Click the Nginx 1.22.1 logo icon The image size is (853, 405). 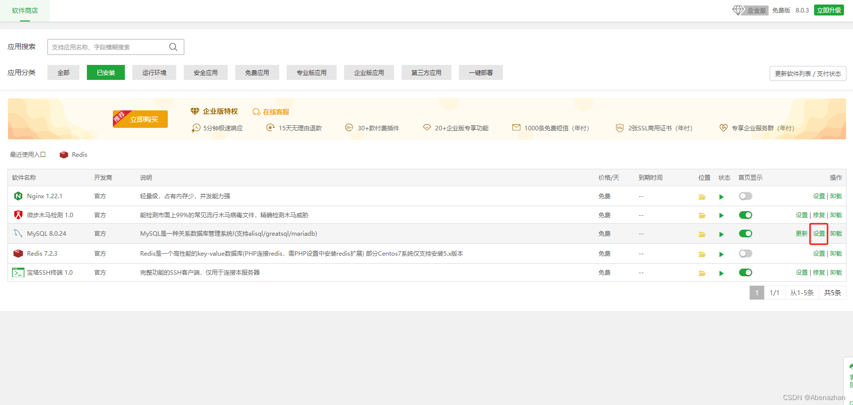tap(18, 196)
